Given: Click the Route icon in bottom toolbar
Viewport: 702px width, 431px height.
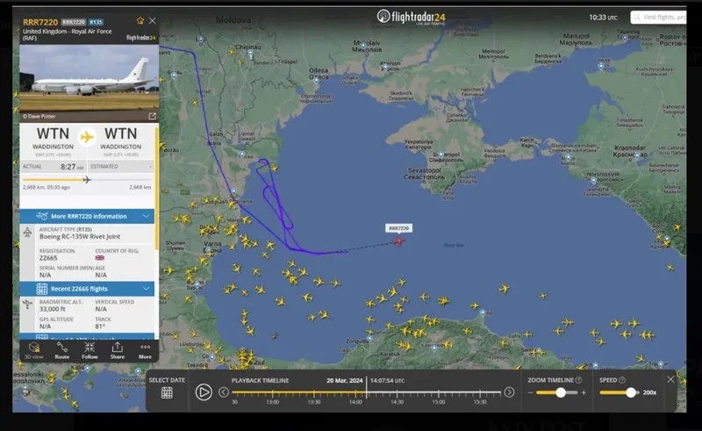Looking at the screenshot, I should click(61, 350).
